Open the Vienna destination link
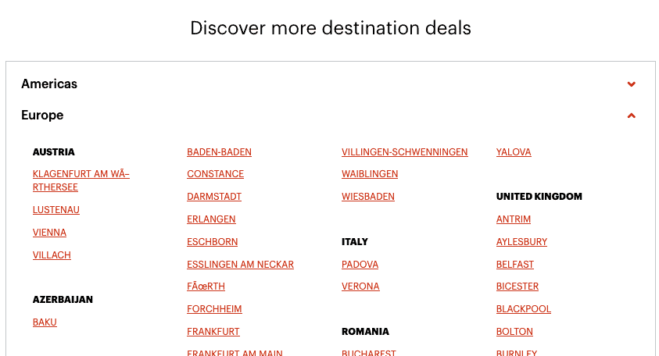Viewport: 659px width, 356px height. (x=49, y=233)
